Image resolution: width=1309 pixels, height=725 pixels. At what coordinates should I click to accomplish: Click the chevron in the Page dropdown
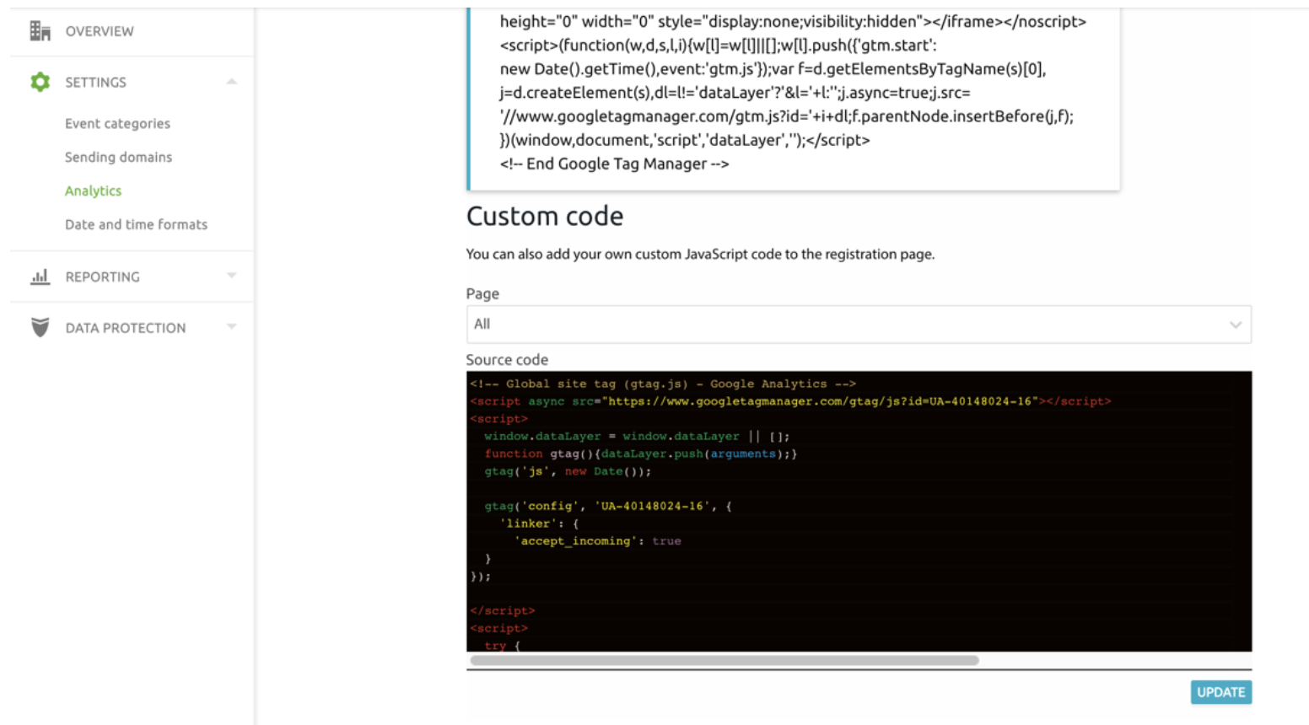(x=1235, y=325)
